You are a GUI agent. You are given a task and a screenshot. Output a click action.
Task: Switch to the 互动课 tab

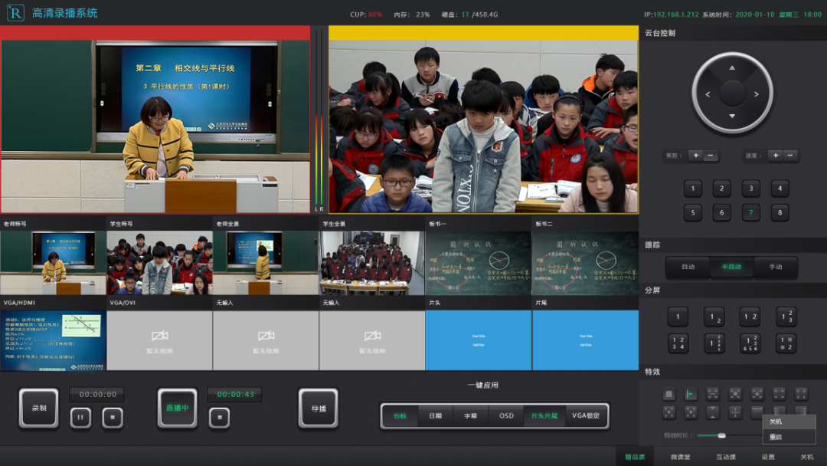(725, 457)
